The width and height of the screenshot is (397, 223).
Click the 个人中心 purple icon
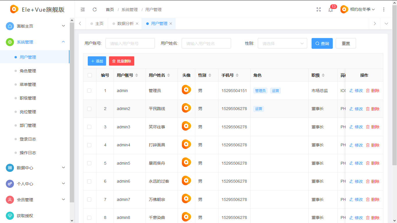point(10,184)
